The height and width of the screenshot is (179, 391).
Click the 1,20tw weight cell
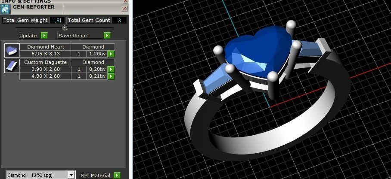point(97,54)
